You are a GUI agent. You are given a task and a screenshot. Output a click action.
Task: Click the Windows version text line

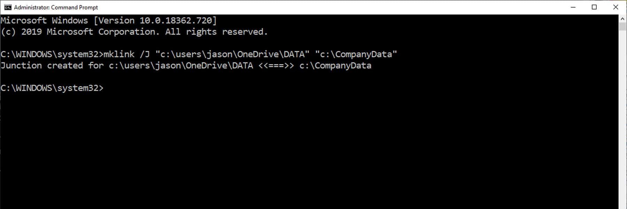click(108, 20)
